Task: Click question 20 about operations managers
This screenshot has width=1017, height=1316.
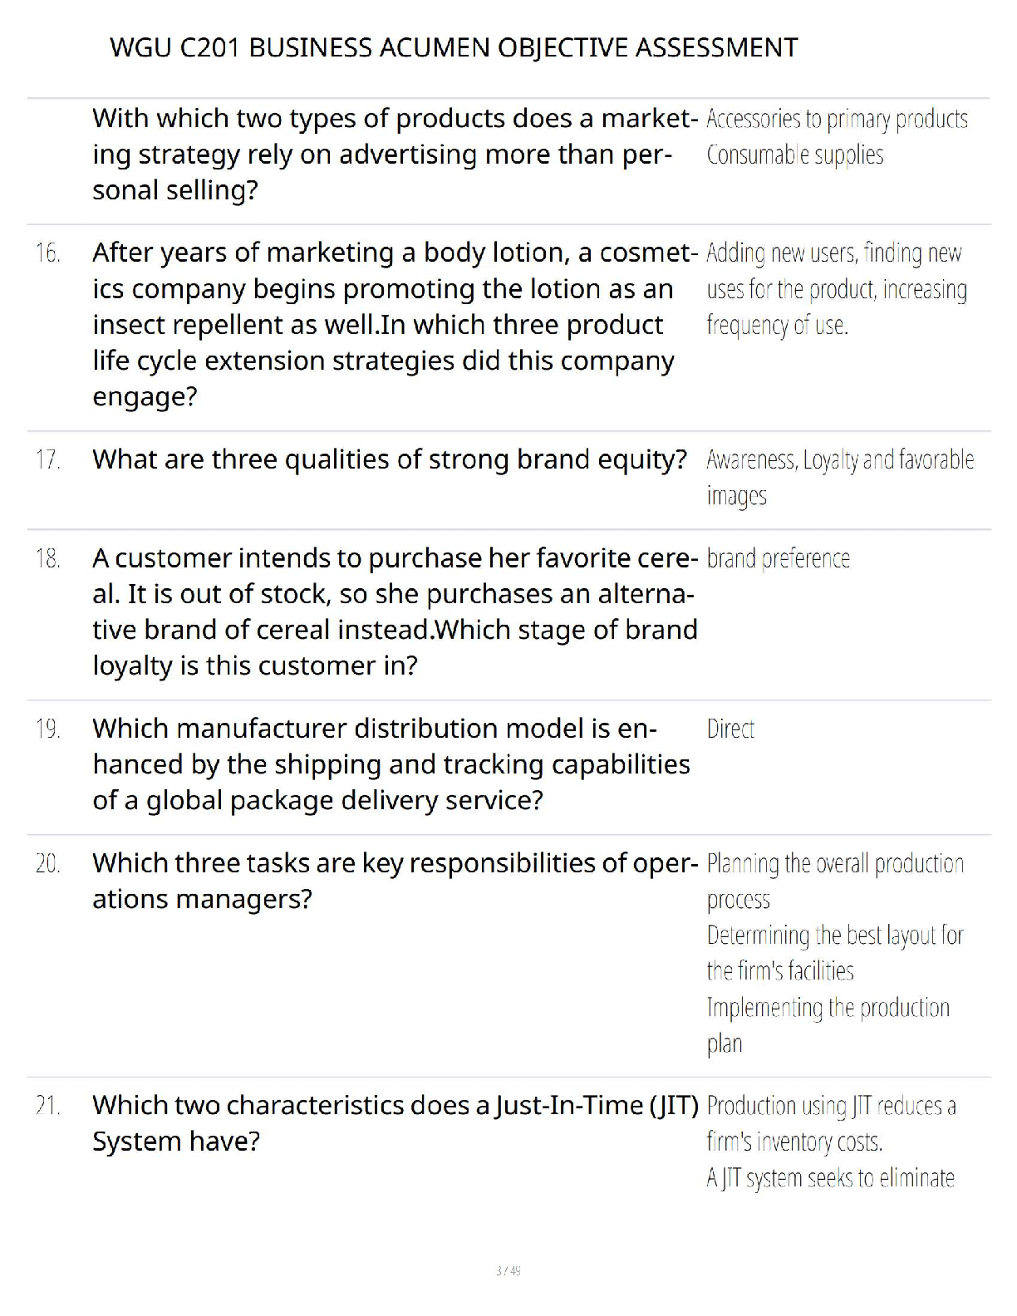Action: pos(395,881)
